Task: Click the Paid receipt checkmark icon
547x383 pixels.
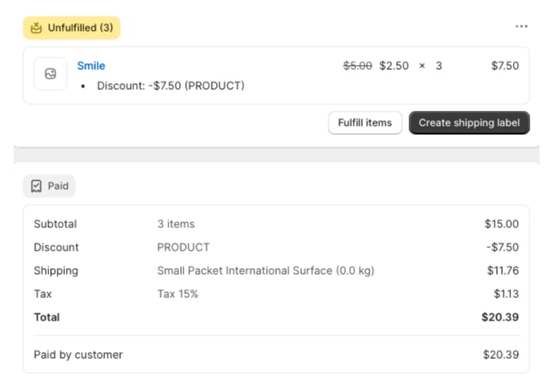Action: click(36, 186)
